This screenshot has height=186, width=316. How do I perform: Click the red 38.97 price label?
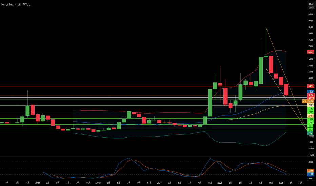tap(310, 87)
